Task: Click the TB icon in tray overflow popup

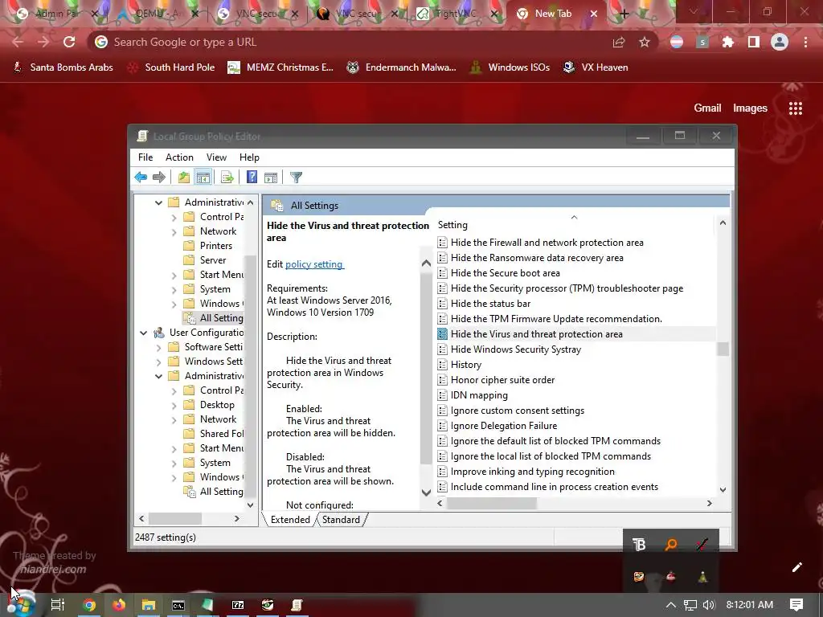Action: pyautogui.click(x=639, y=545)
